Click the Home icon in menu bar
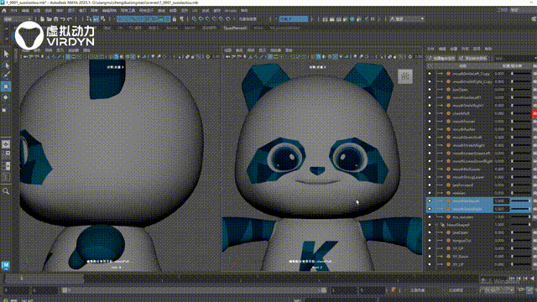Image resolution: width=537 pixels, height=302 pixels. 4,11
